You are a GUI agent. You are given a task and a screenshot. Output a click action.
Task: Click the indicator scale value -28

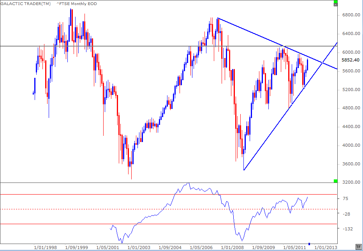coord(346,214)
